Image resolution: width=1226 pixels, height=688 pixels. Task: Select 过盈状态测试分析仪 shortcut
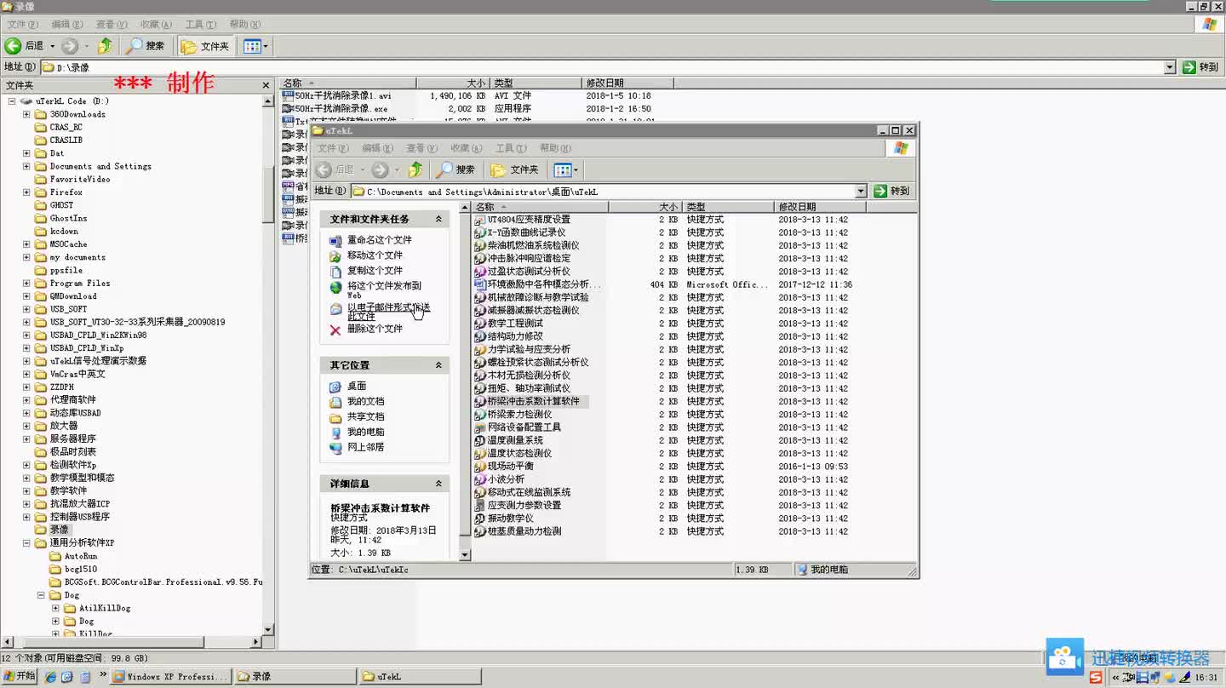click(x=522, y=272)
